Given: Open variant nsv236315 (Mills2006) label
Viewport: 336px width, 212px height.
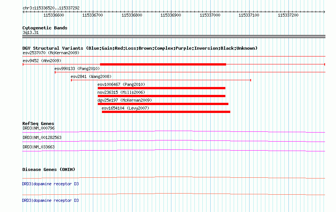Looking at the screenshot, I should point(121,92).
